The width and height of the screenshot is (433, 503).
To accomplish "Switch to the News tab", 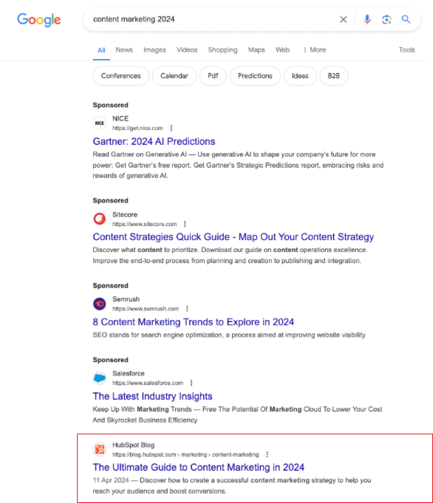I will [x=124, y=50].
